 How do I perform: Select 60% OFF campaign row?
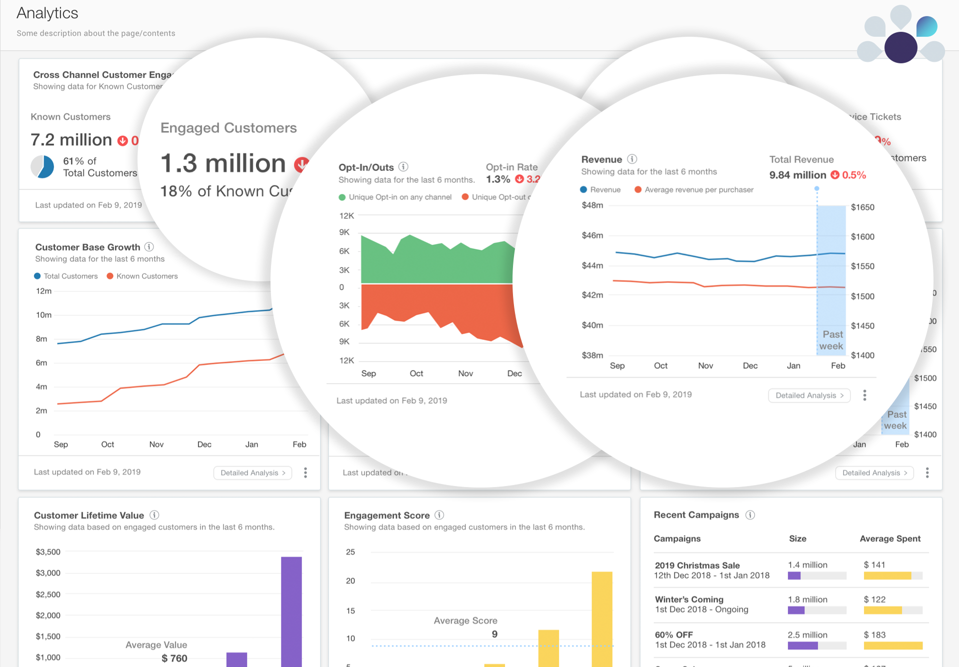(791, 640)
